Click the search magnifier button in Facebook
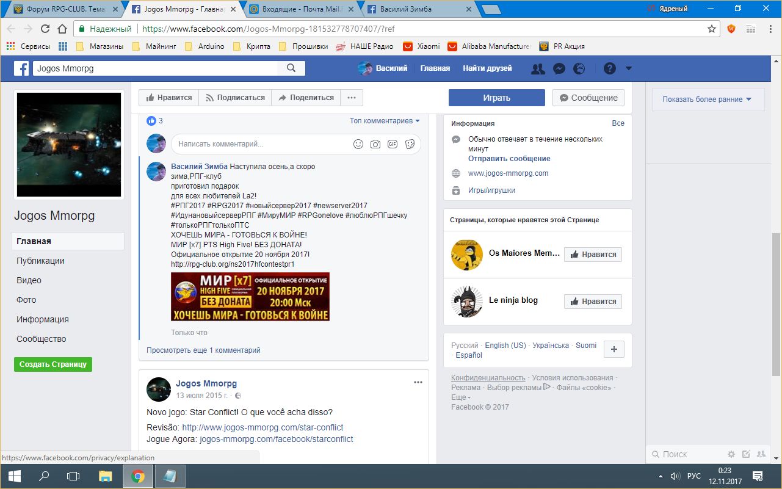Image resolution: width=782 pixels, height=489 pixels. [x=291, y=68]
